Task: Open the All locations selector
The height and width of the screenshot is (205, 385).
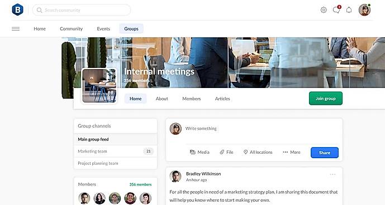Action: pyautogui.click(x=258, y=152)
